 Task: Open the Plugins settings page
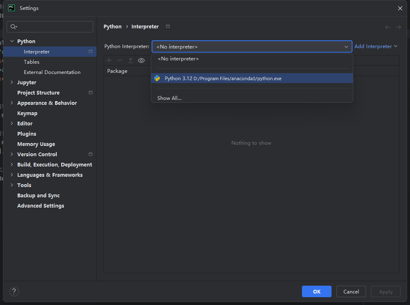27,134
